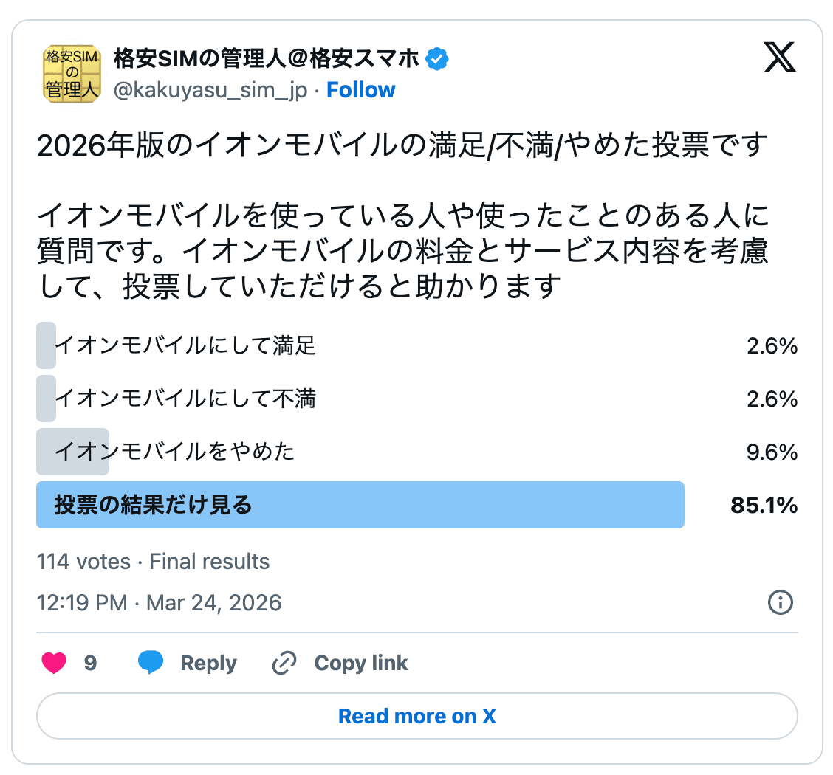The width and height of the screenshot is (833, 775).
Task: Copy the post URL via the link icon
Action: tap(283, 663)
